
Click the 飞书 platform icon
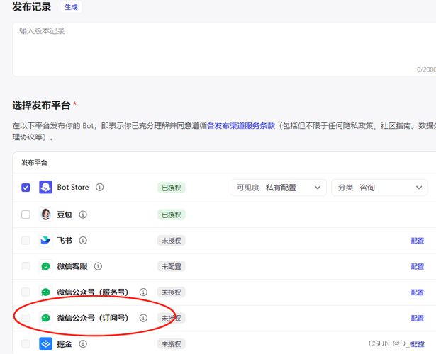coord(45,241)
